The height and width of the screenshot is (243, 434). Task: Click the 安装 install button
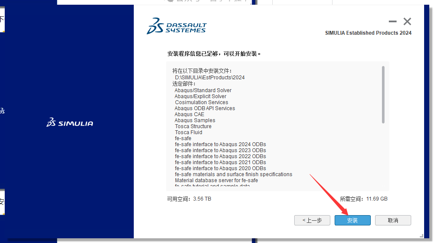pyautogui.click(x=352, y=220)
